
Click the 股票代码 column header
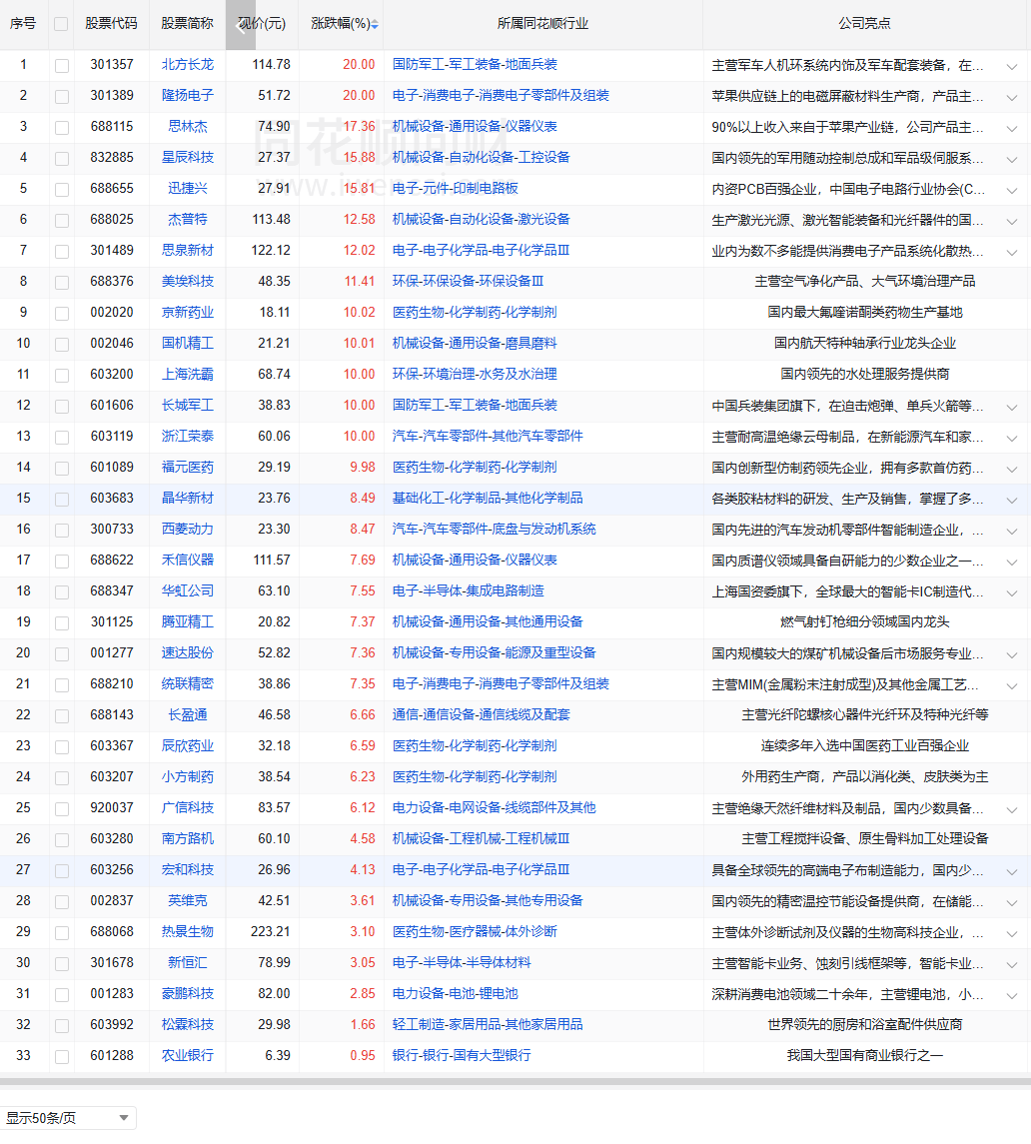click(x=111, y=23)
